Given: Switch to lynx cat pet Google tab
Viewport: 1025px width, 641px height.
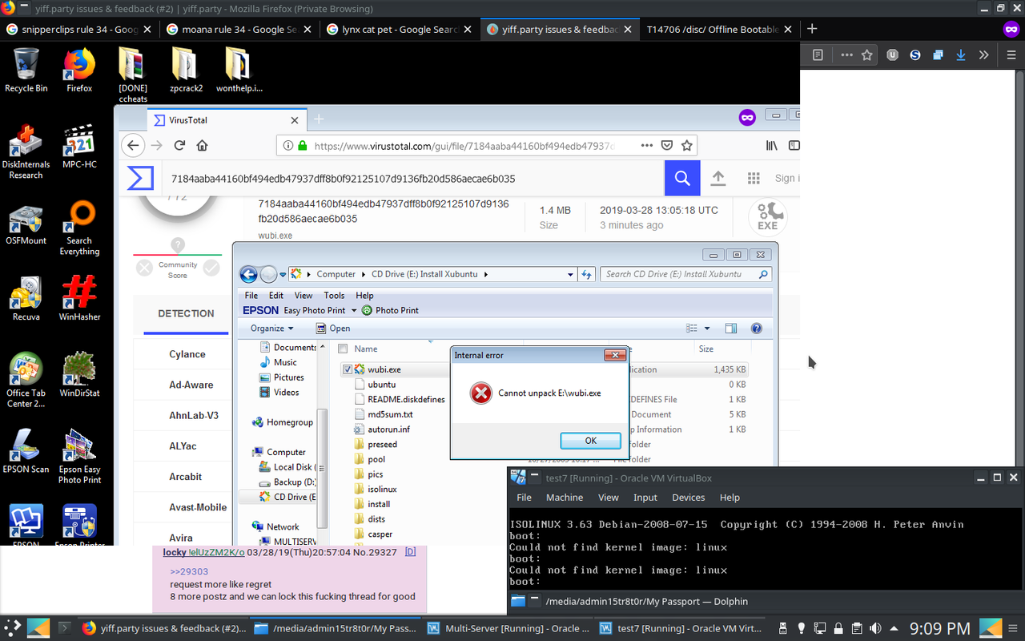Looking at the screenshot, I should pos(400,29).
